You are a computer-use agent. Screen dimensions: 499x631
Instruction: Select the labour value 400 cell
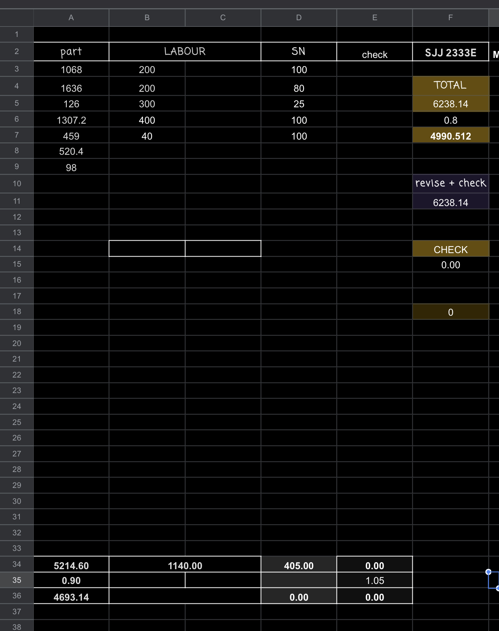(x=147, y=120)
